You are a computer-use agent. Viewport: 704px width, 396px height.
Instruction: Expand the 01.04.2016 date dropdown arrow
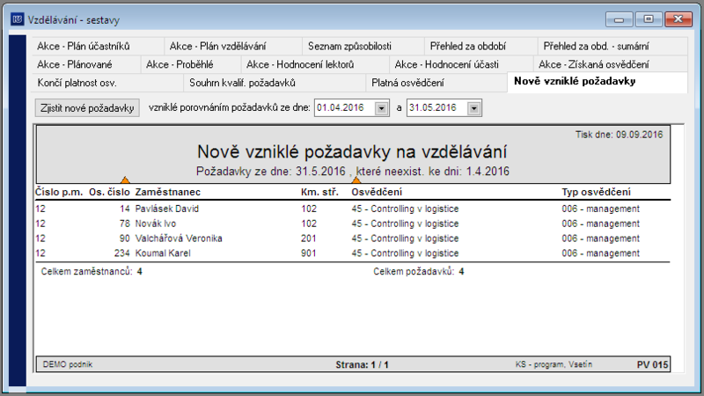coord(382,108)
